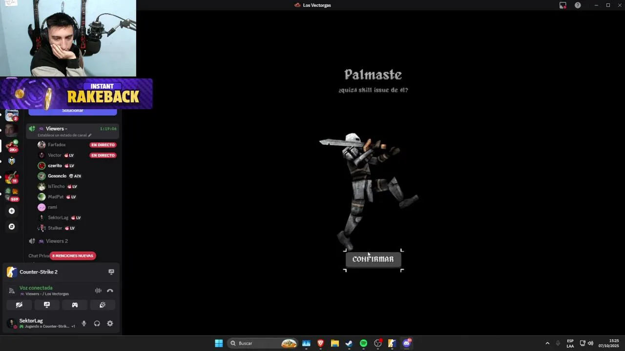Start an activity with gamepad button
The image size is (625, 351).
[x=75, y=305]
